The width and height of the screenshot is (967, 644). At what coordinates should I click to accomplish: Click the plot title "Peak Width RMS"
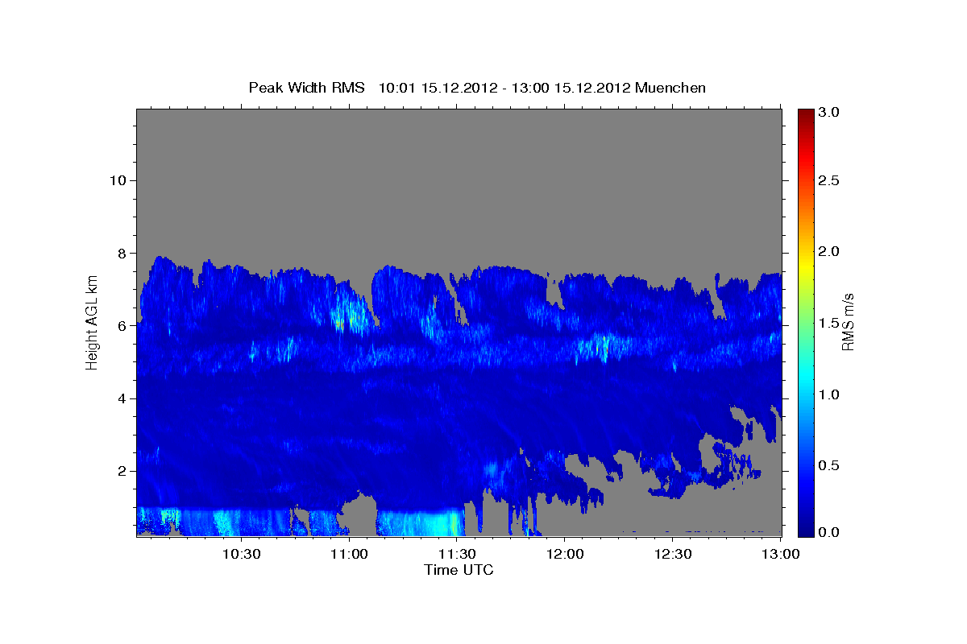[x=306, y=88]
